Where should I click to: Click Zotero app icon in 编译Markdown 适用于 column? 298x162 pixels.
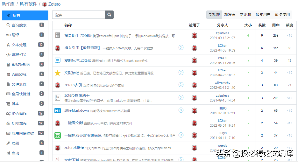click(194, 110)
